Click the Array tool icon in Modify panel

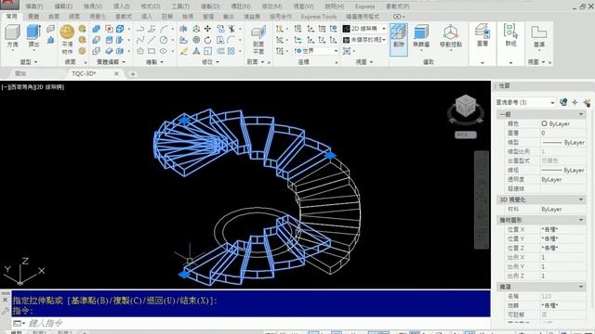tap(231, 51)
